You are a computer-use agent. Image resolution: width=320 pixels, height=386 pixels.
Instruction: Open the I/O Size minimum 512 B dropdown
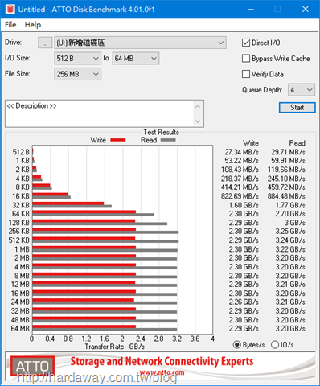tap(77, 59)
